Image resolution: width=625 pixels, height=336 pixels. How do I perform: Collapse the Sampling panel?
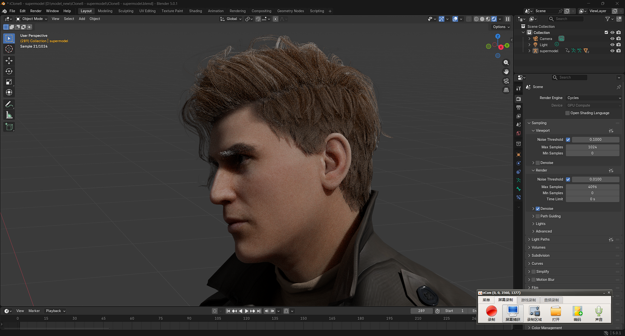coord(539,123)
